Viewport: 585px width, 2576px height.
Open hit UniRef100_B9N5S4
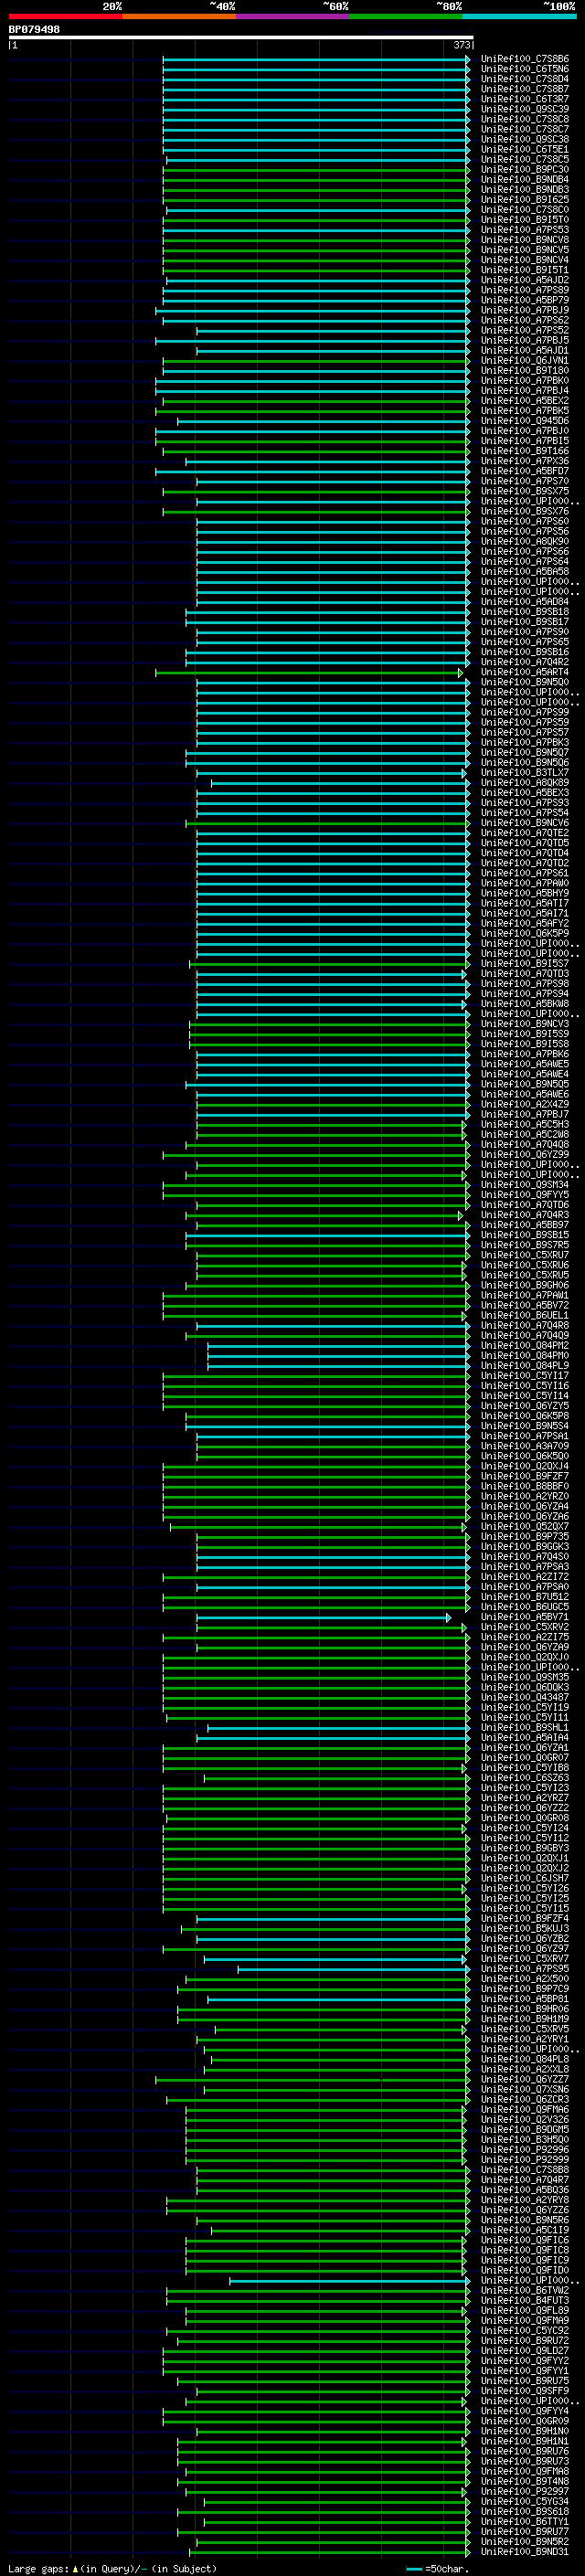tap(525, 1426)
